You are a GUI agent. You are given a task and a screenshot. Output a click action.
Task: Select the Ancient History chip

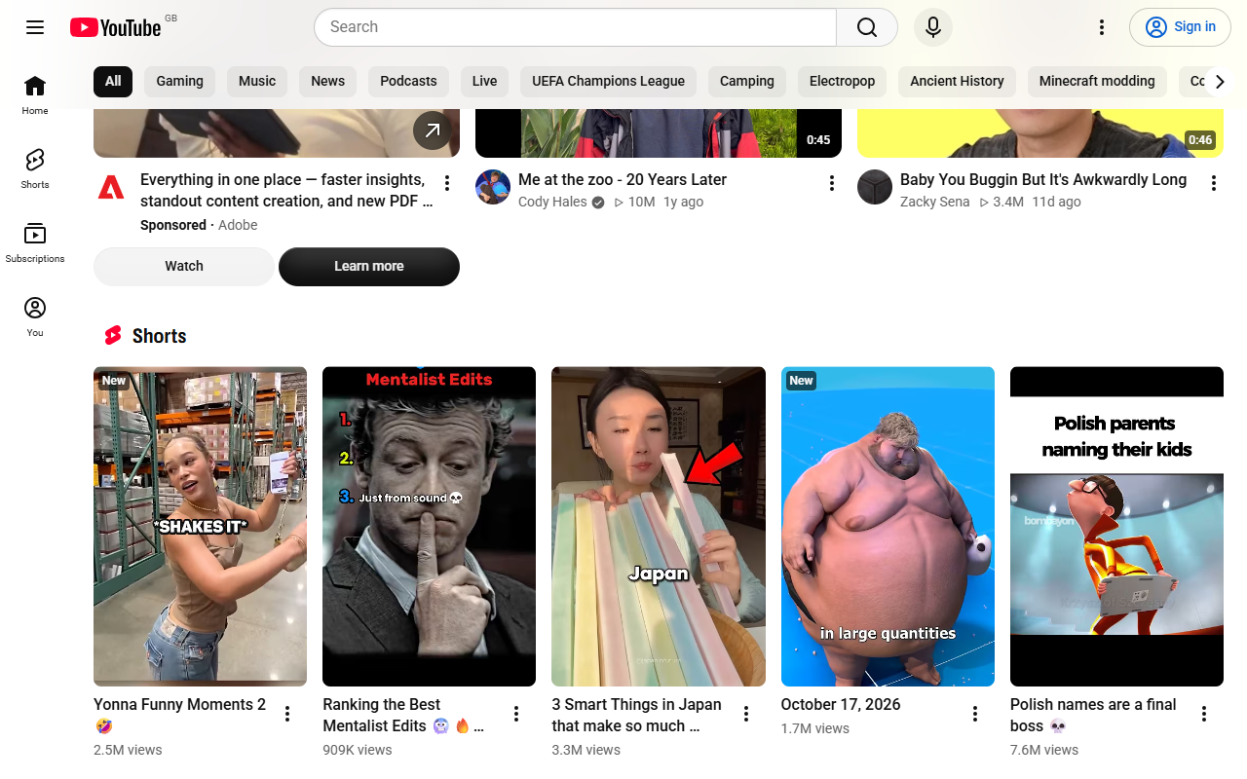pos(957,82)
